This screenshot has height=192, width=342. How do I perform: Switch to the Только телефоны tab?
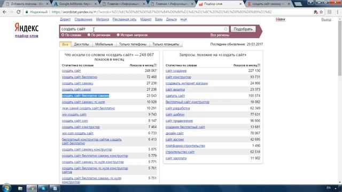click(133, 44)
